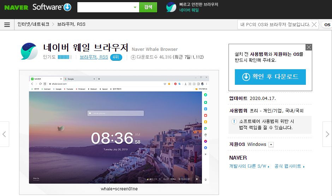
Task: Expand the 지원OS Windows dropdown
Action: click(271, 144)
